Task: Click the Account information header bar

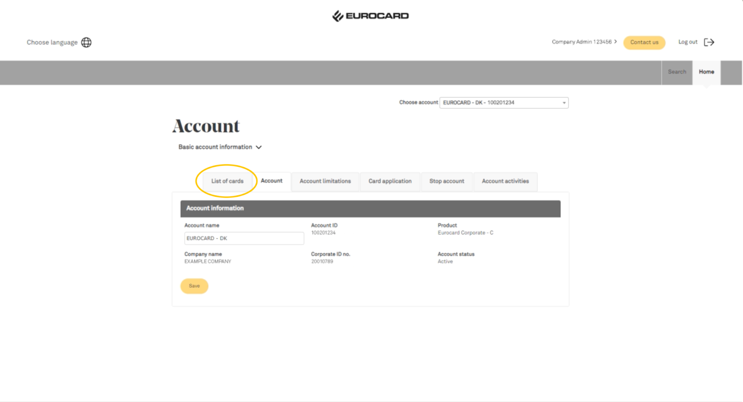Action: [370, 208]
